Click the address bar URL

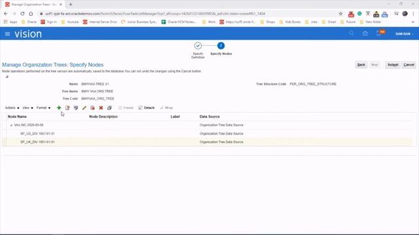pos(155,14)
